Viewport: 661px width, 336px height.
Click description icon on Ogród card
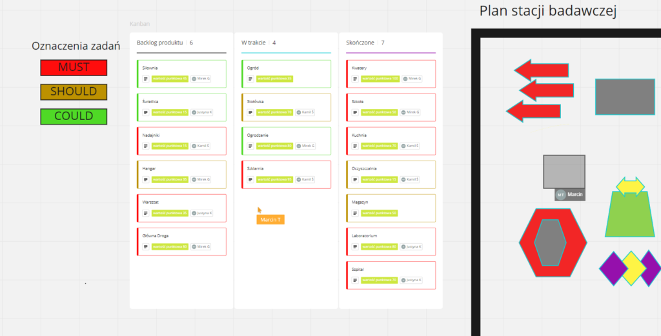point(250,79)
